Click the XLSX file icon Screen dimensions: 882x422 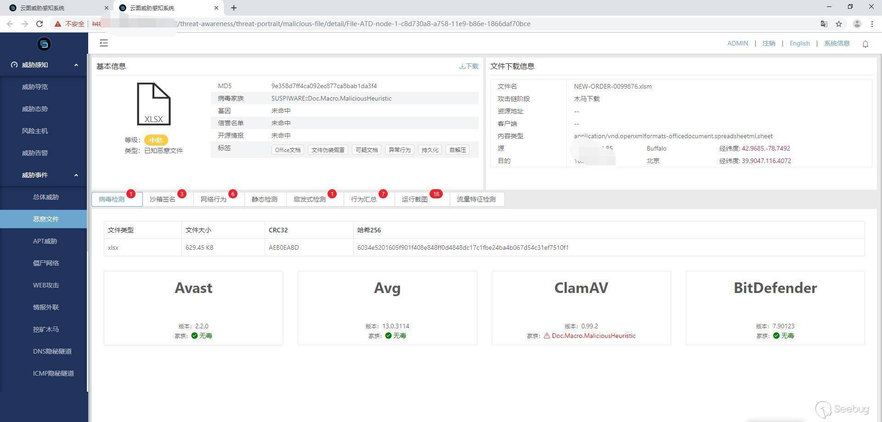[154, 104]
